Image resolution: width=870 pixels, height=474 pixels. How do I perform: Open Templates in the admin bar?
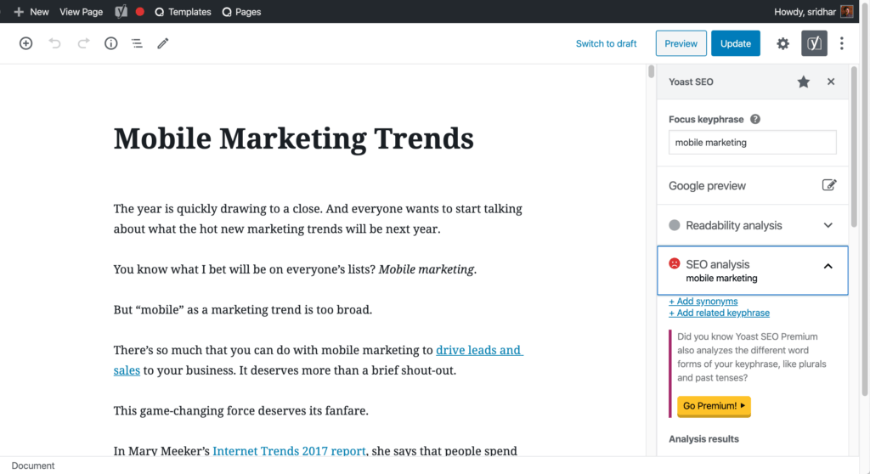[182, 12]
